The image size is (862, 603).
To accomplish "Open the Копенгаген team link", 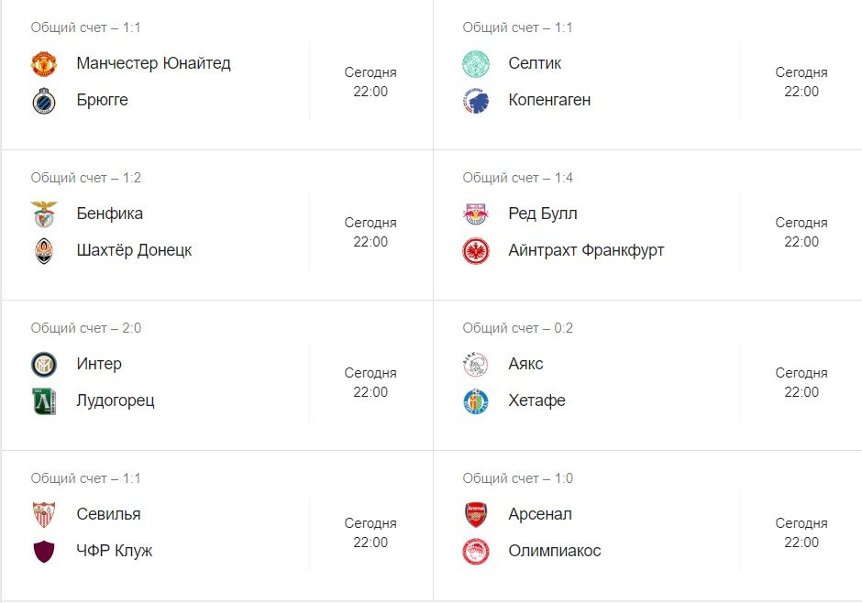I will tap(549, 100).
